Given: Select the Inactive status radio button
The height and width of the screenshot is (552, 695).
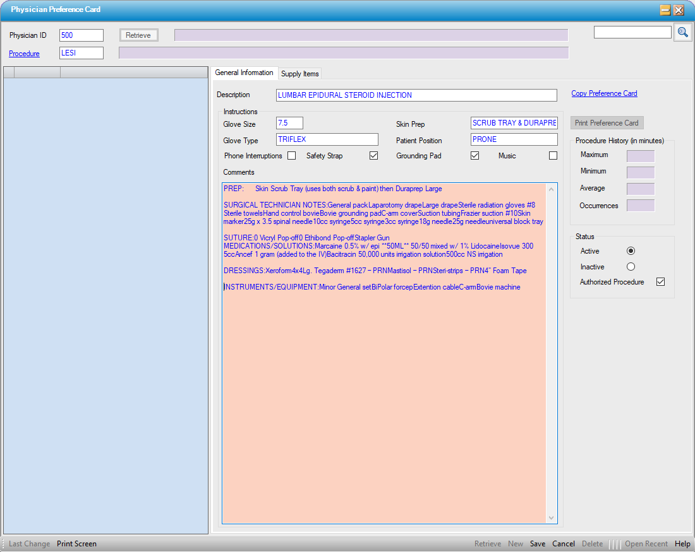Looking at the screenshot, I should pos(631,267).
